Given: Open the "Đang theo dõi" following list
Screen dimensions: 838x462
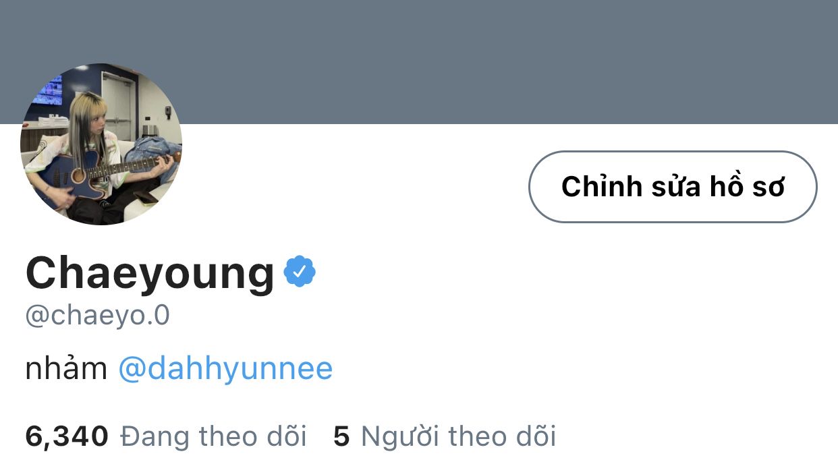Looking at the screenshot, I should (x=213, y=436).
